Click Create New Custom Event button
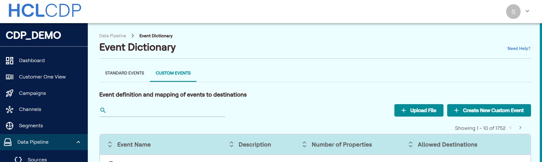542x162 pixels. (x=489, y=110)
